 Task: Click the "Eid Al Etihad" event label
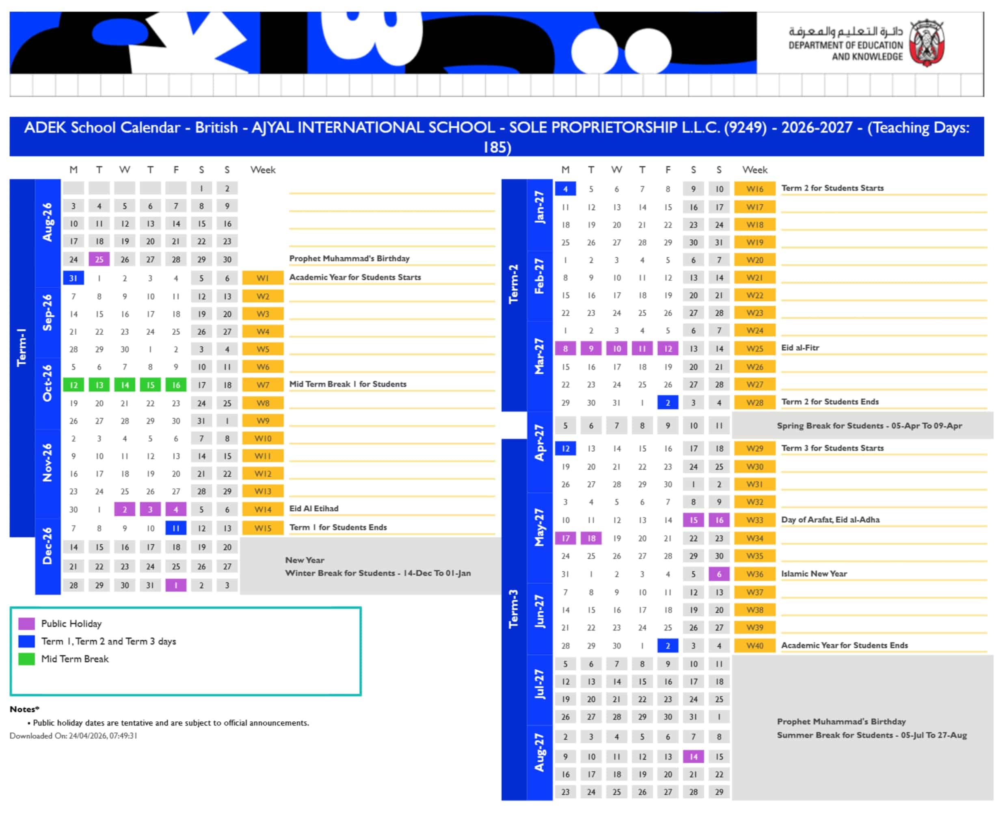pyautogui.click(x=314, y=509)
